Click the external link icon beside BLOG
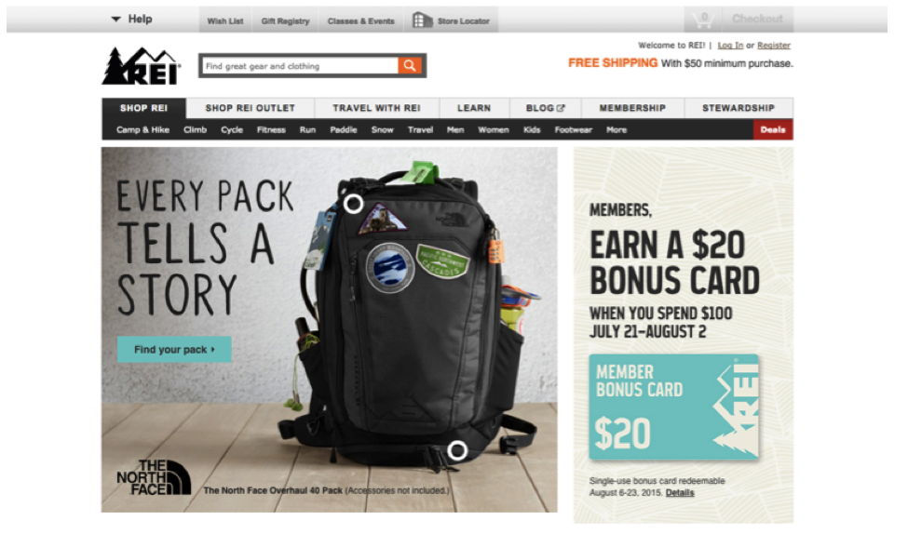 561,108
